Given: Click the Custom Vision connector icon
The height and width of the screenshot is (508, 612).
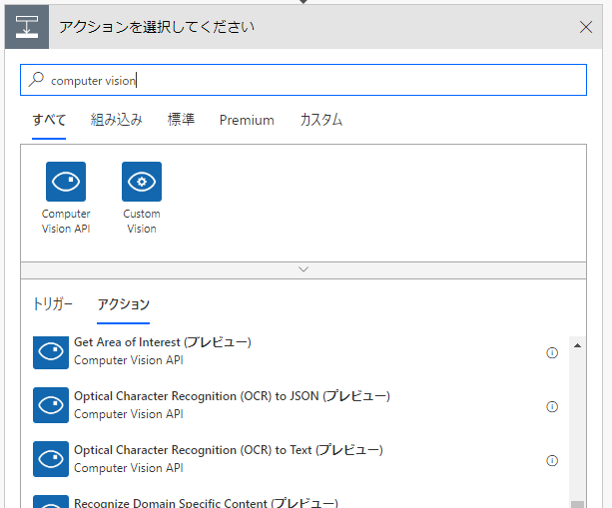Looking at the screenshot, I should 142,182.
